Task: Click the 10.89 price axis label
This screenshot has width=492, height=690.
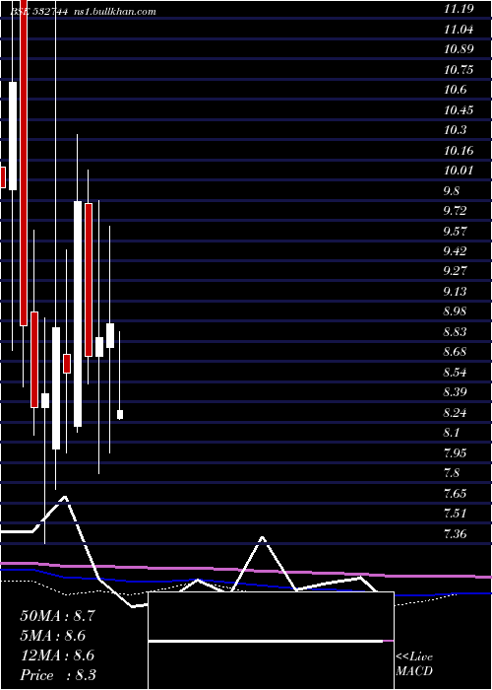Action: (459, 49)
